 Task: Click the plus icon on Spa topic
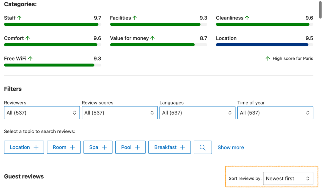tap(104, 147)
